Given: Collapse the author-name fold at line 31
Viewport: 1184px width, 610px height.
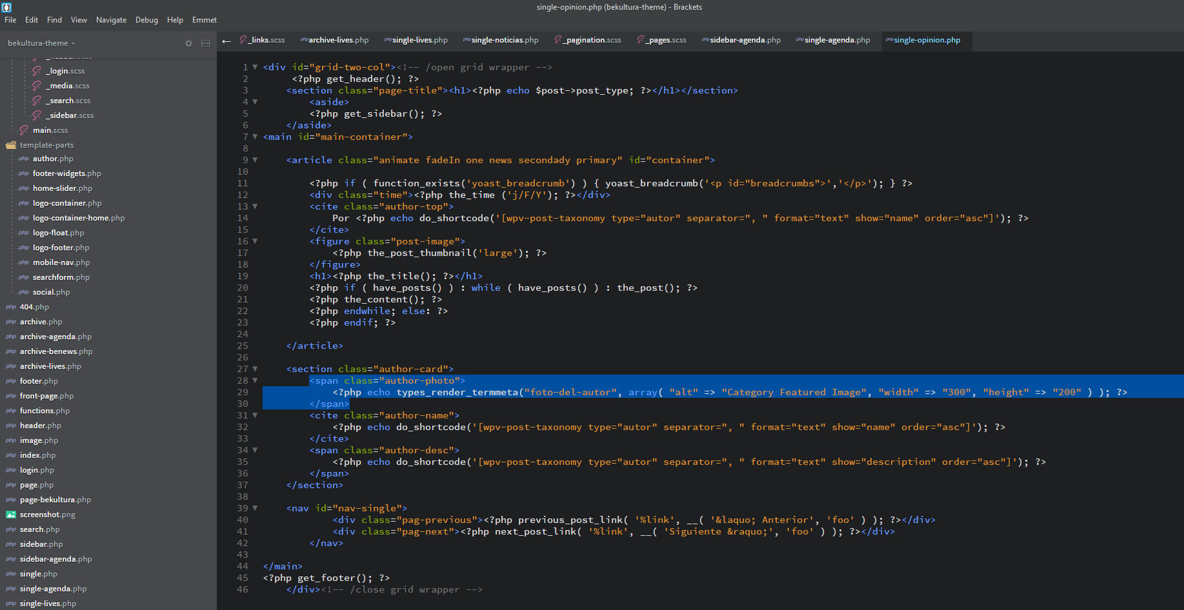Looking at the screenshot, I should point(255,415).
